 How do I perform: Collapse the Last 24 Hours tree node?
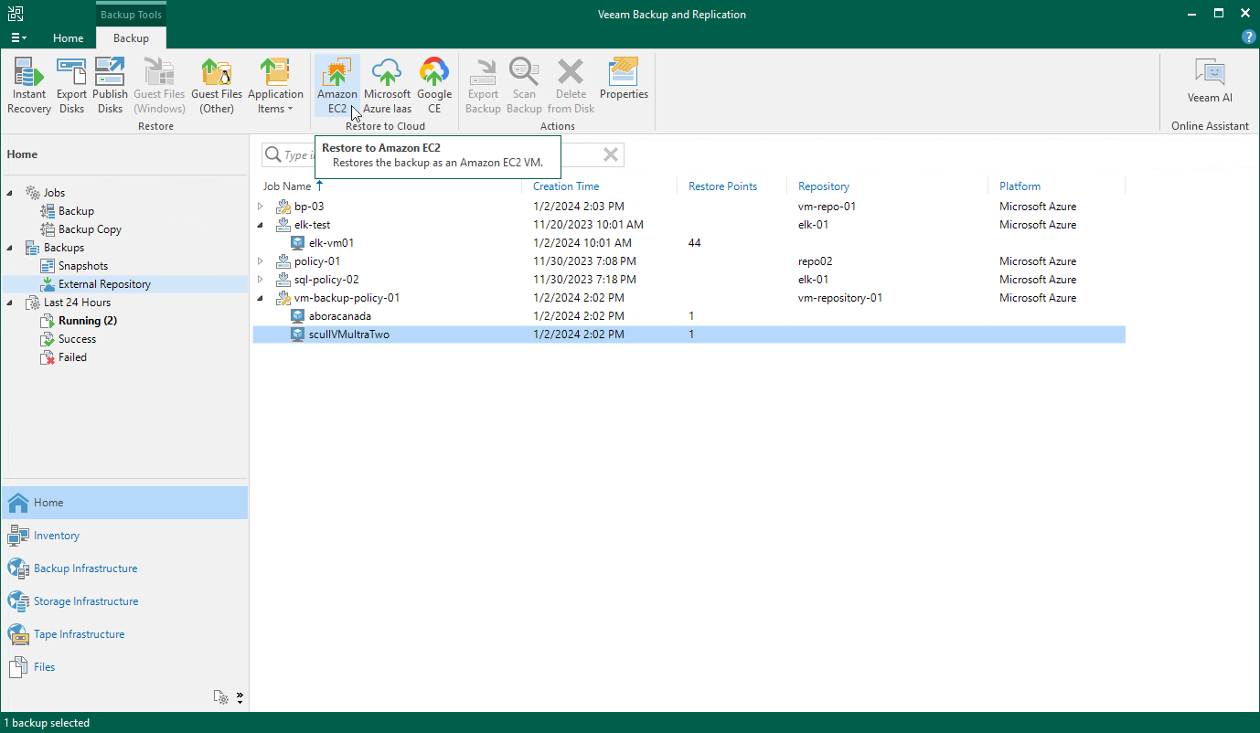coord(11,303)
